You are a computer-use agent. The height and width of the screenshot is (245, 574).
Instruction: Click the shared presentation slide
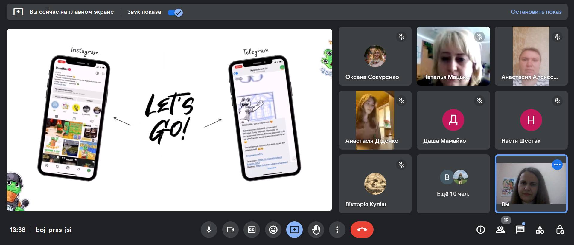[169, 120]
